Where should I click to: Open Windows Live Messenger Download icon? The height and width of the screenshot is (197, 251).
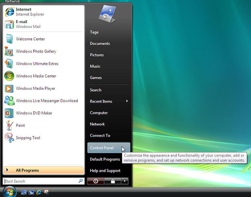click(x=9, y=101)
